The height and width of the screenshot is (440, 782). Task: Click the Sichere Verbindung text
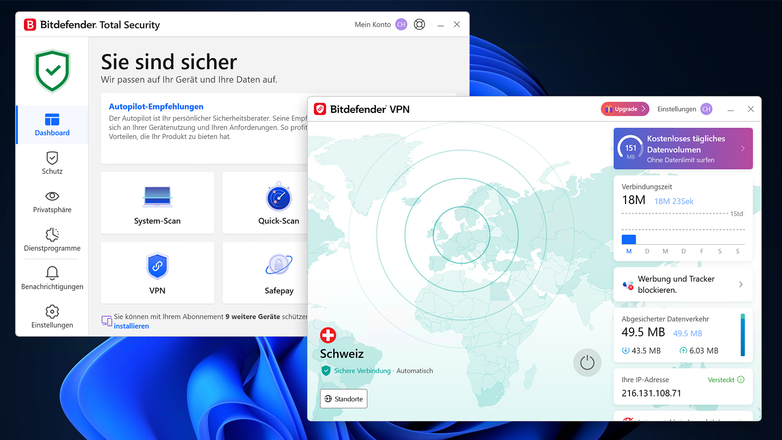click(362, 371)
